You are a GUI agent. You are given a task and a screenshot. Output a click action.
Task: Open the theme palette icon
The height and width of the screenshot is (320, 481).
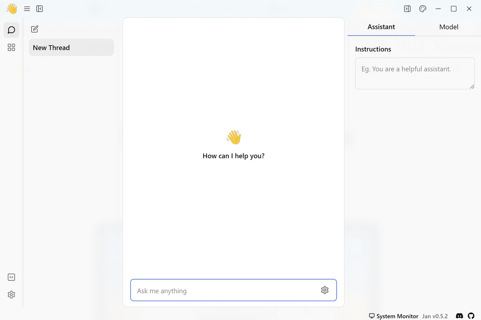422,9
